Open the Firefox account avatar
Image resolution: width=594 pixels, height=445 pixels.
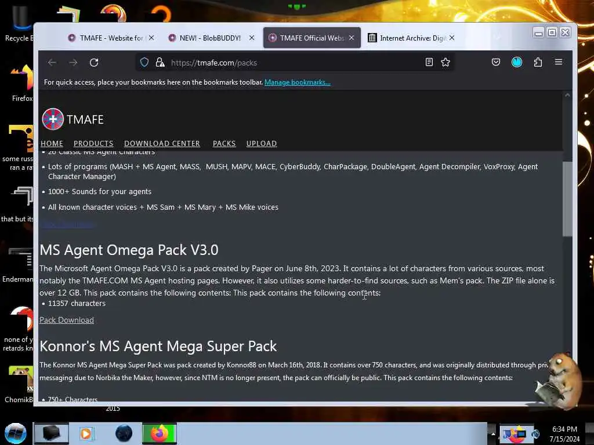pos(517,62)
